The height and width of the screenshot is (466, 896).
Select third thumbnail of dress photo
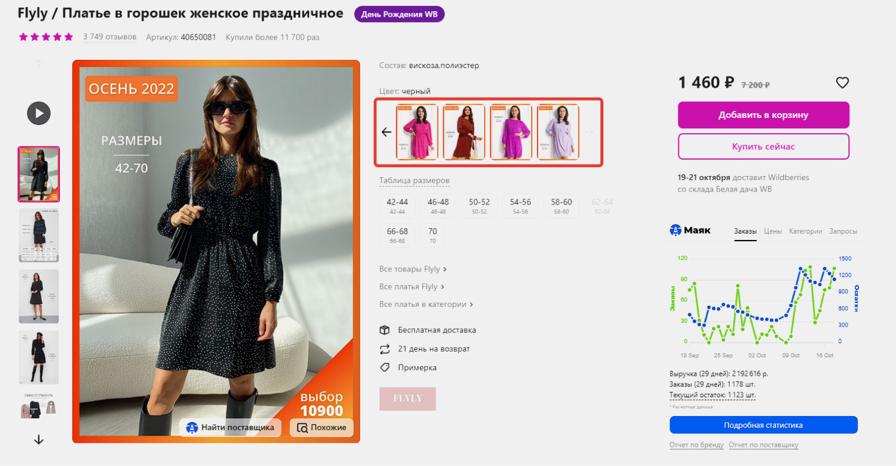point(39,296)
